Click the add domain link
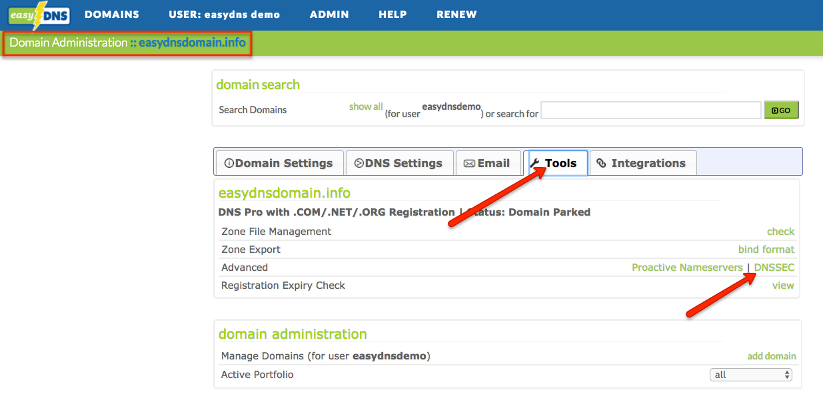The image size is (823, 398). pos(772,356)
